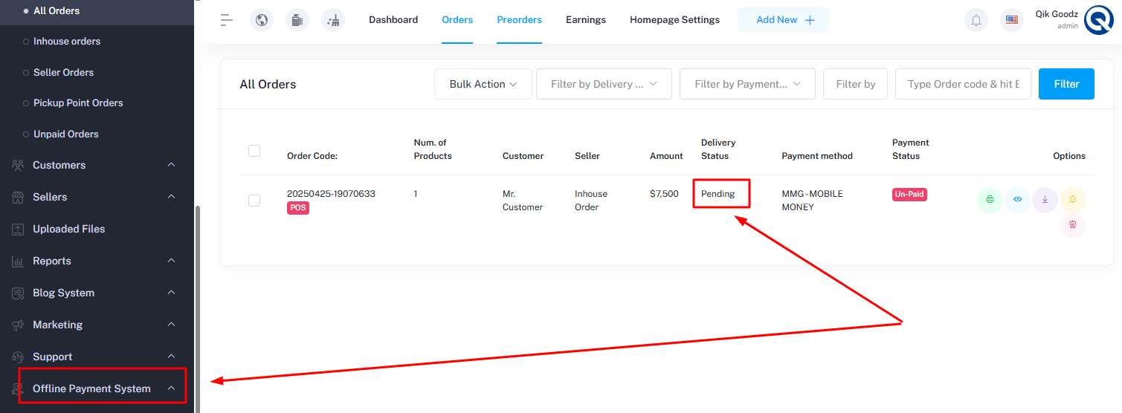Click the Customers sidebar icon
This screenshot has width=1122, height=413.
[x=19, y=165]
